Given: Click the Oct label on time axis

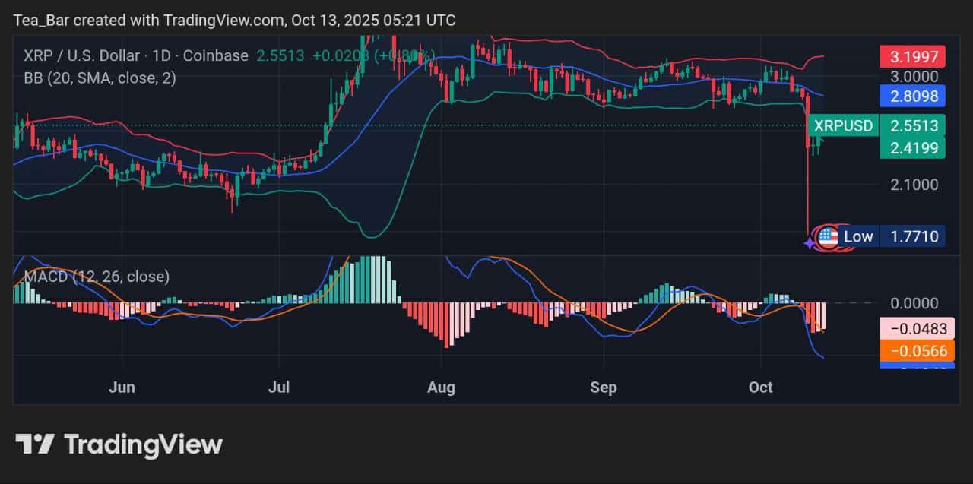Looking at the screenshot, I should (760, 388).
